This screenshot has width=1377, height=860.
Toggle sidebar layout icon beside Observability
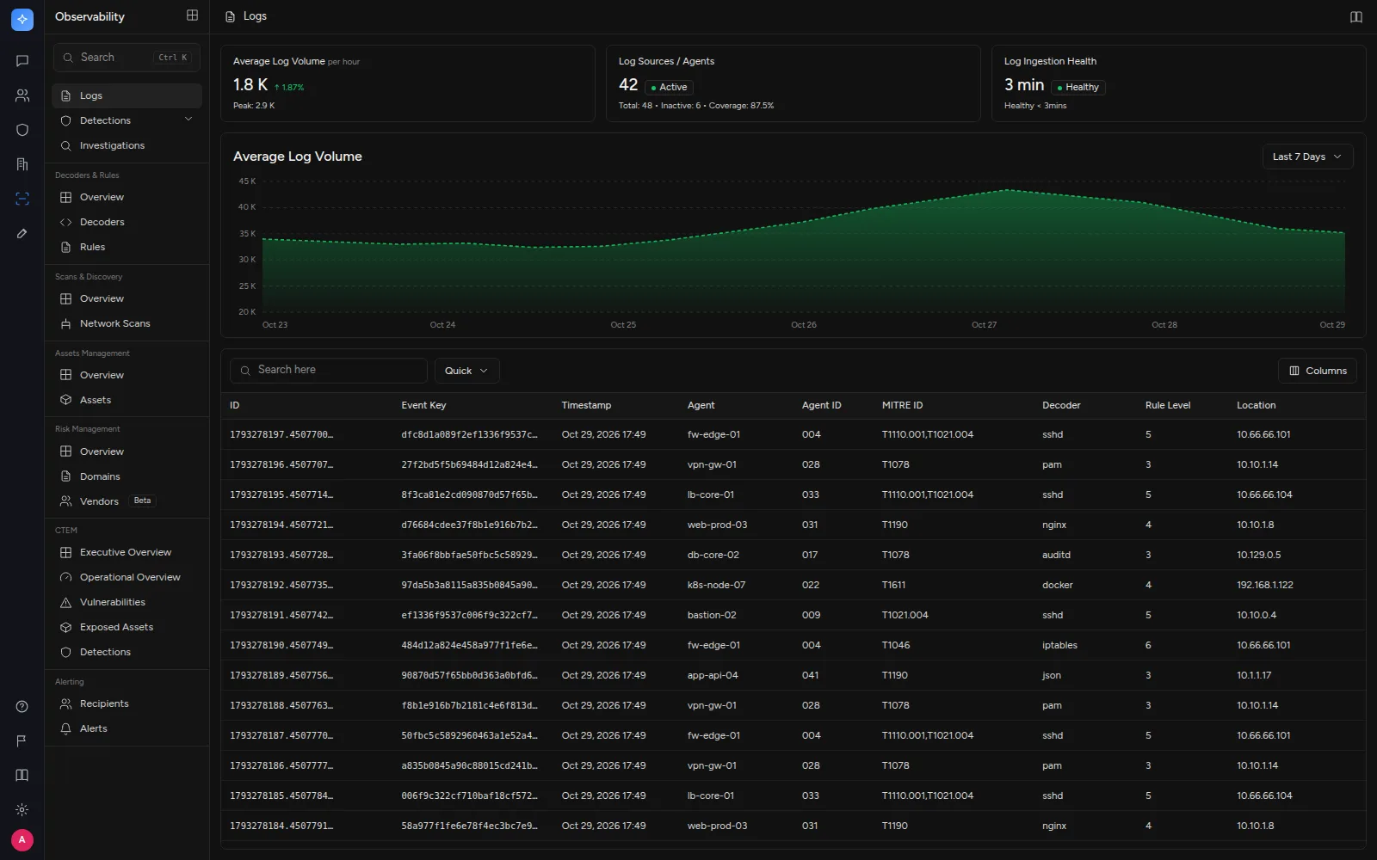192,15
